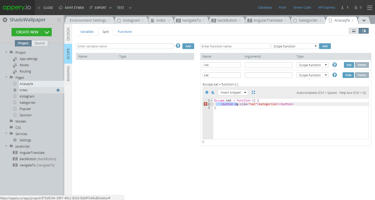The height and width of the screenshot is (200, 375).
Task: Open help icon next to variable name
Action: click(178, 46)
